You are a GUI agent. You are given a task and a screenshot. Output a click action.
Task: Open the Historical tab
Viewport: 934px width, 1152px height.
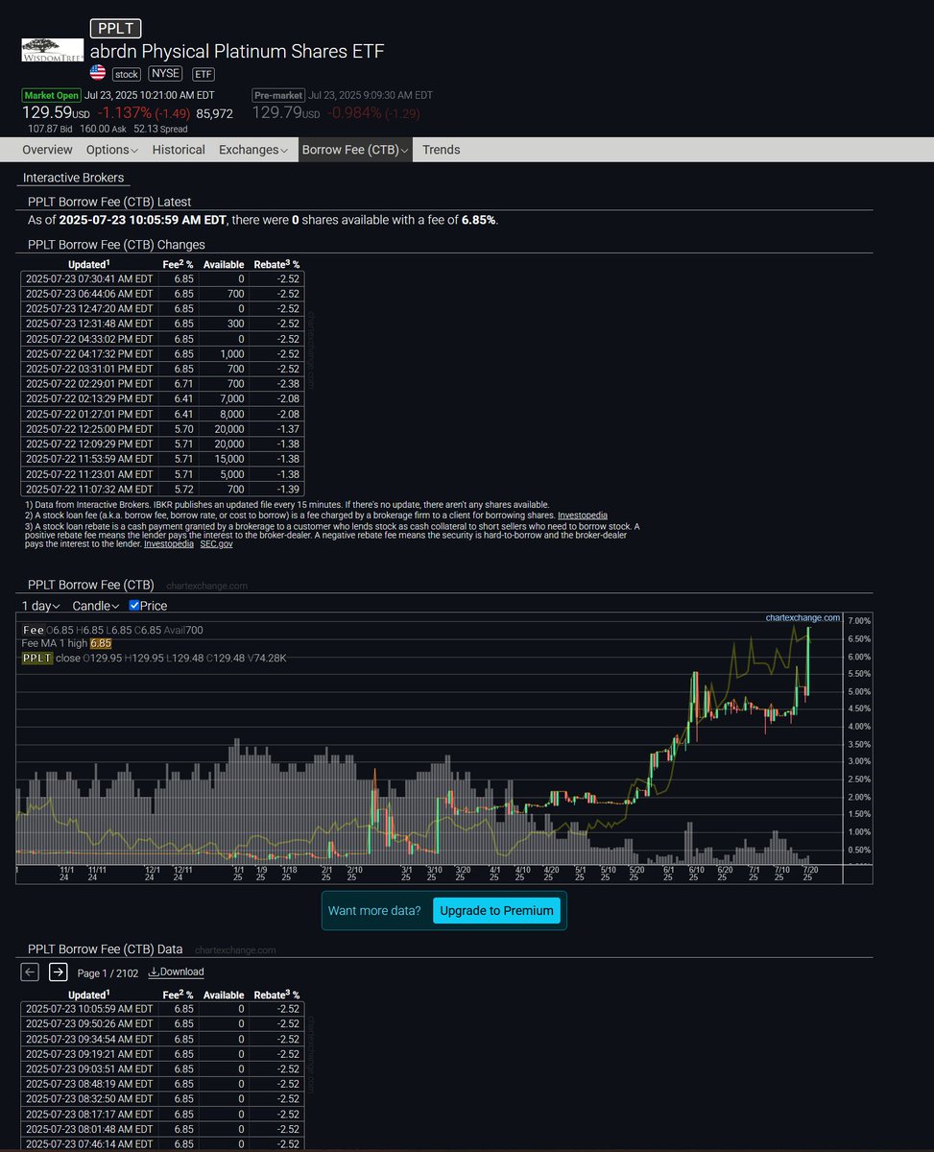tap(179, 150)
